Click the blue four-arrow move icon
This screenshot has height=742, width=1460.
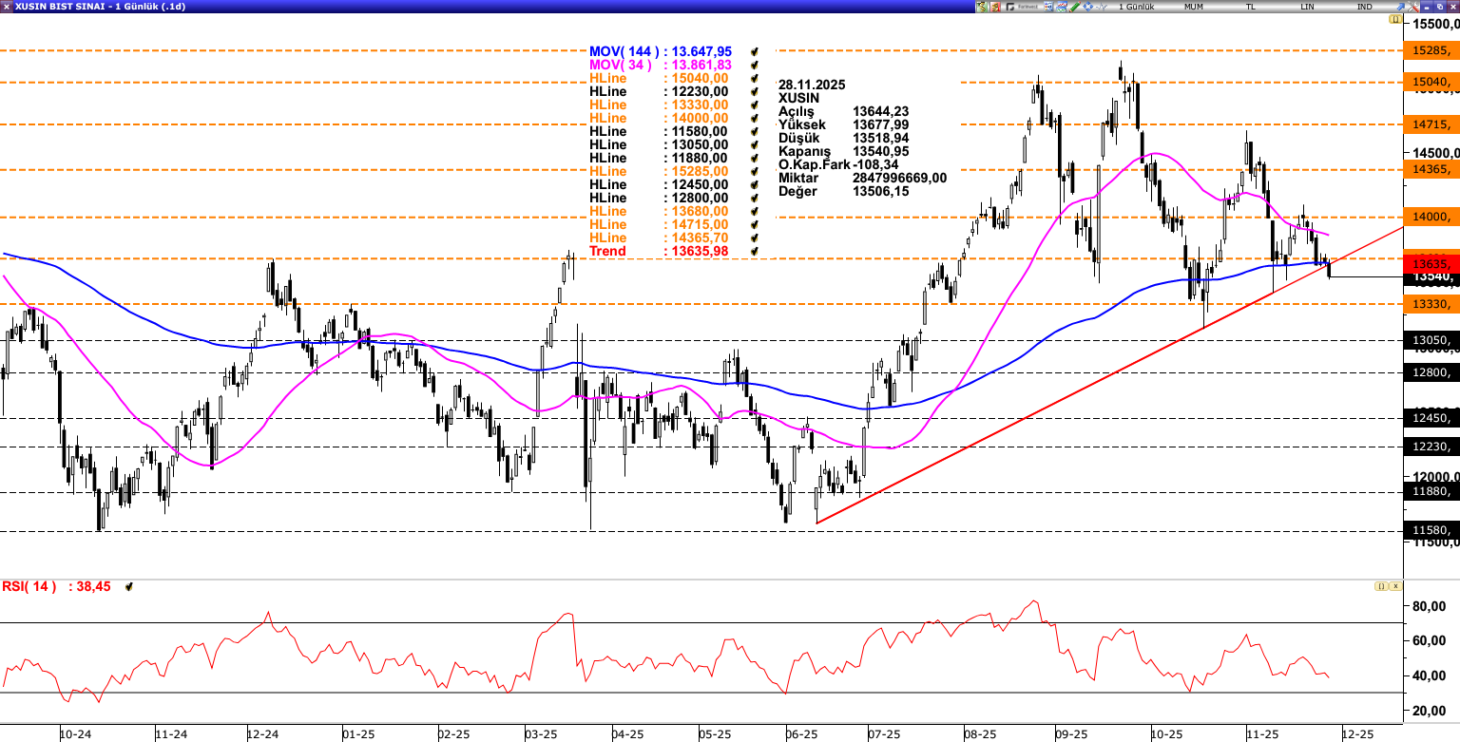pyautogui.click(x=1087, y=7)
